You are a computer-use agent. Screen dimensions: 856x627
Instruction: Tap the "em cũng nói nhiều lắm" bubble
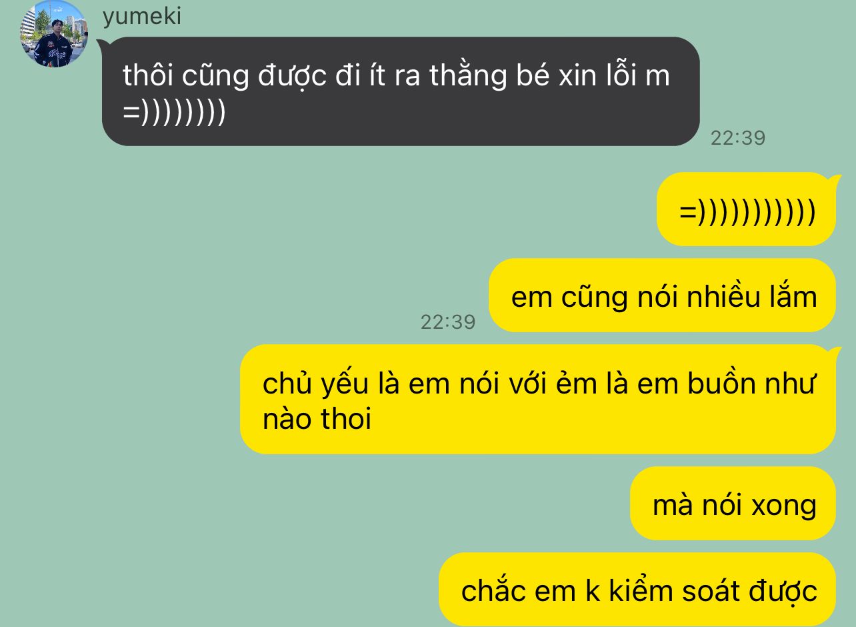click(x=663, y=295)
